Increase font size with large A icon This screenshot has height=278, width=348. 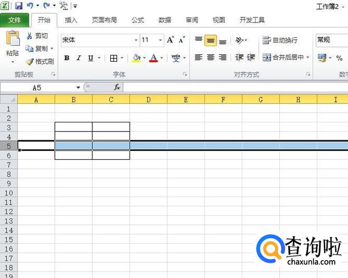click(x=171, y=40)
